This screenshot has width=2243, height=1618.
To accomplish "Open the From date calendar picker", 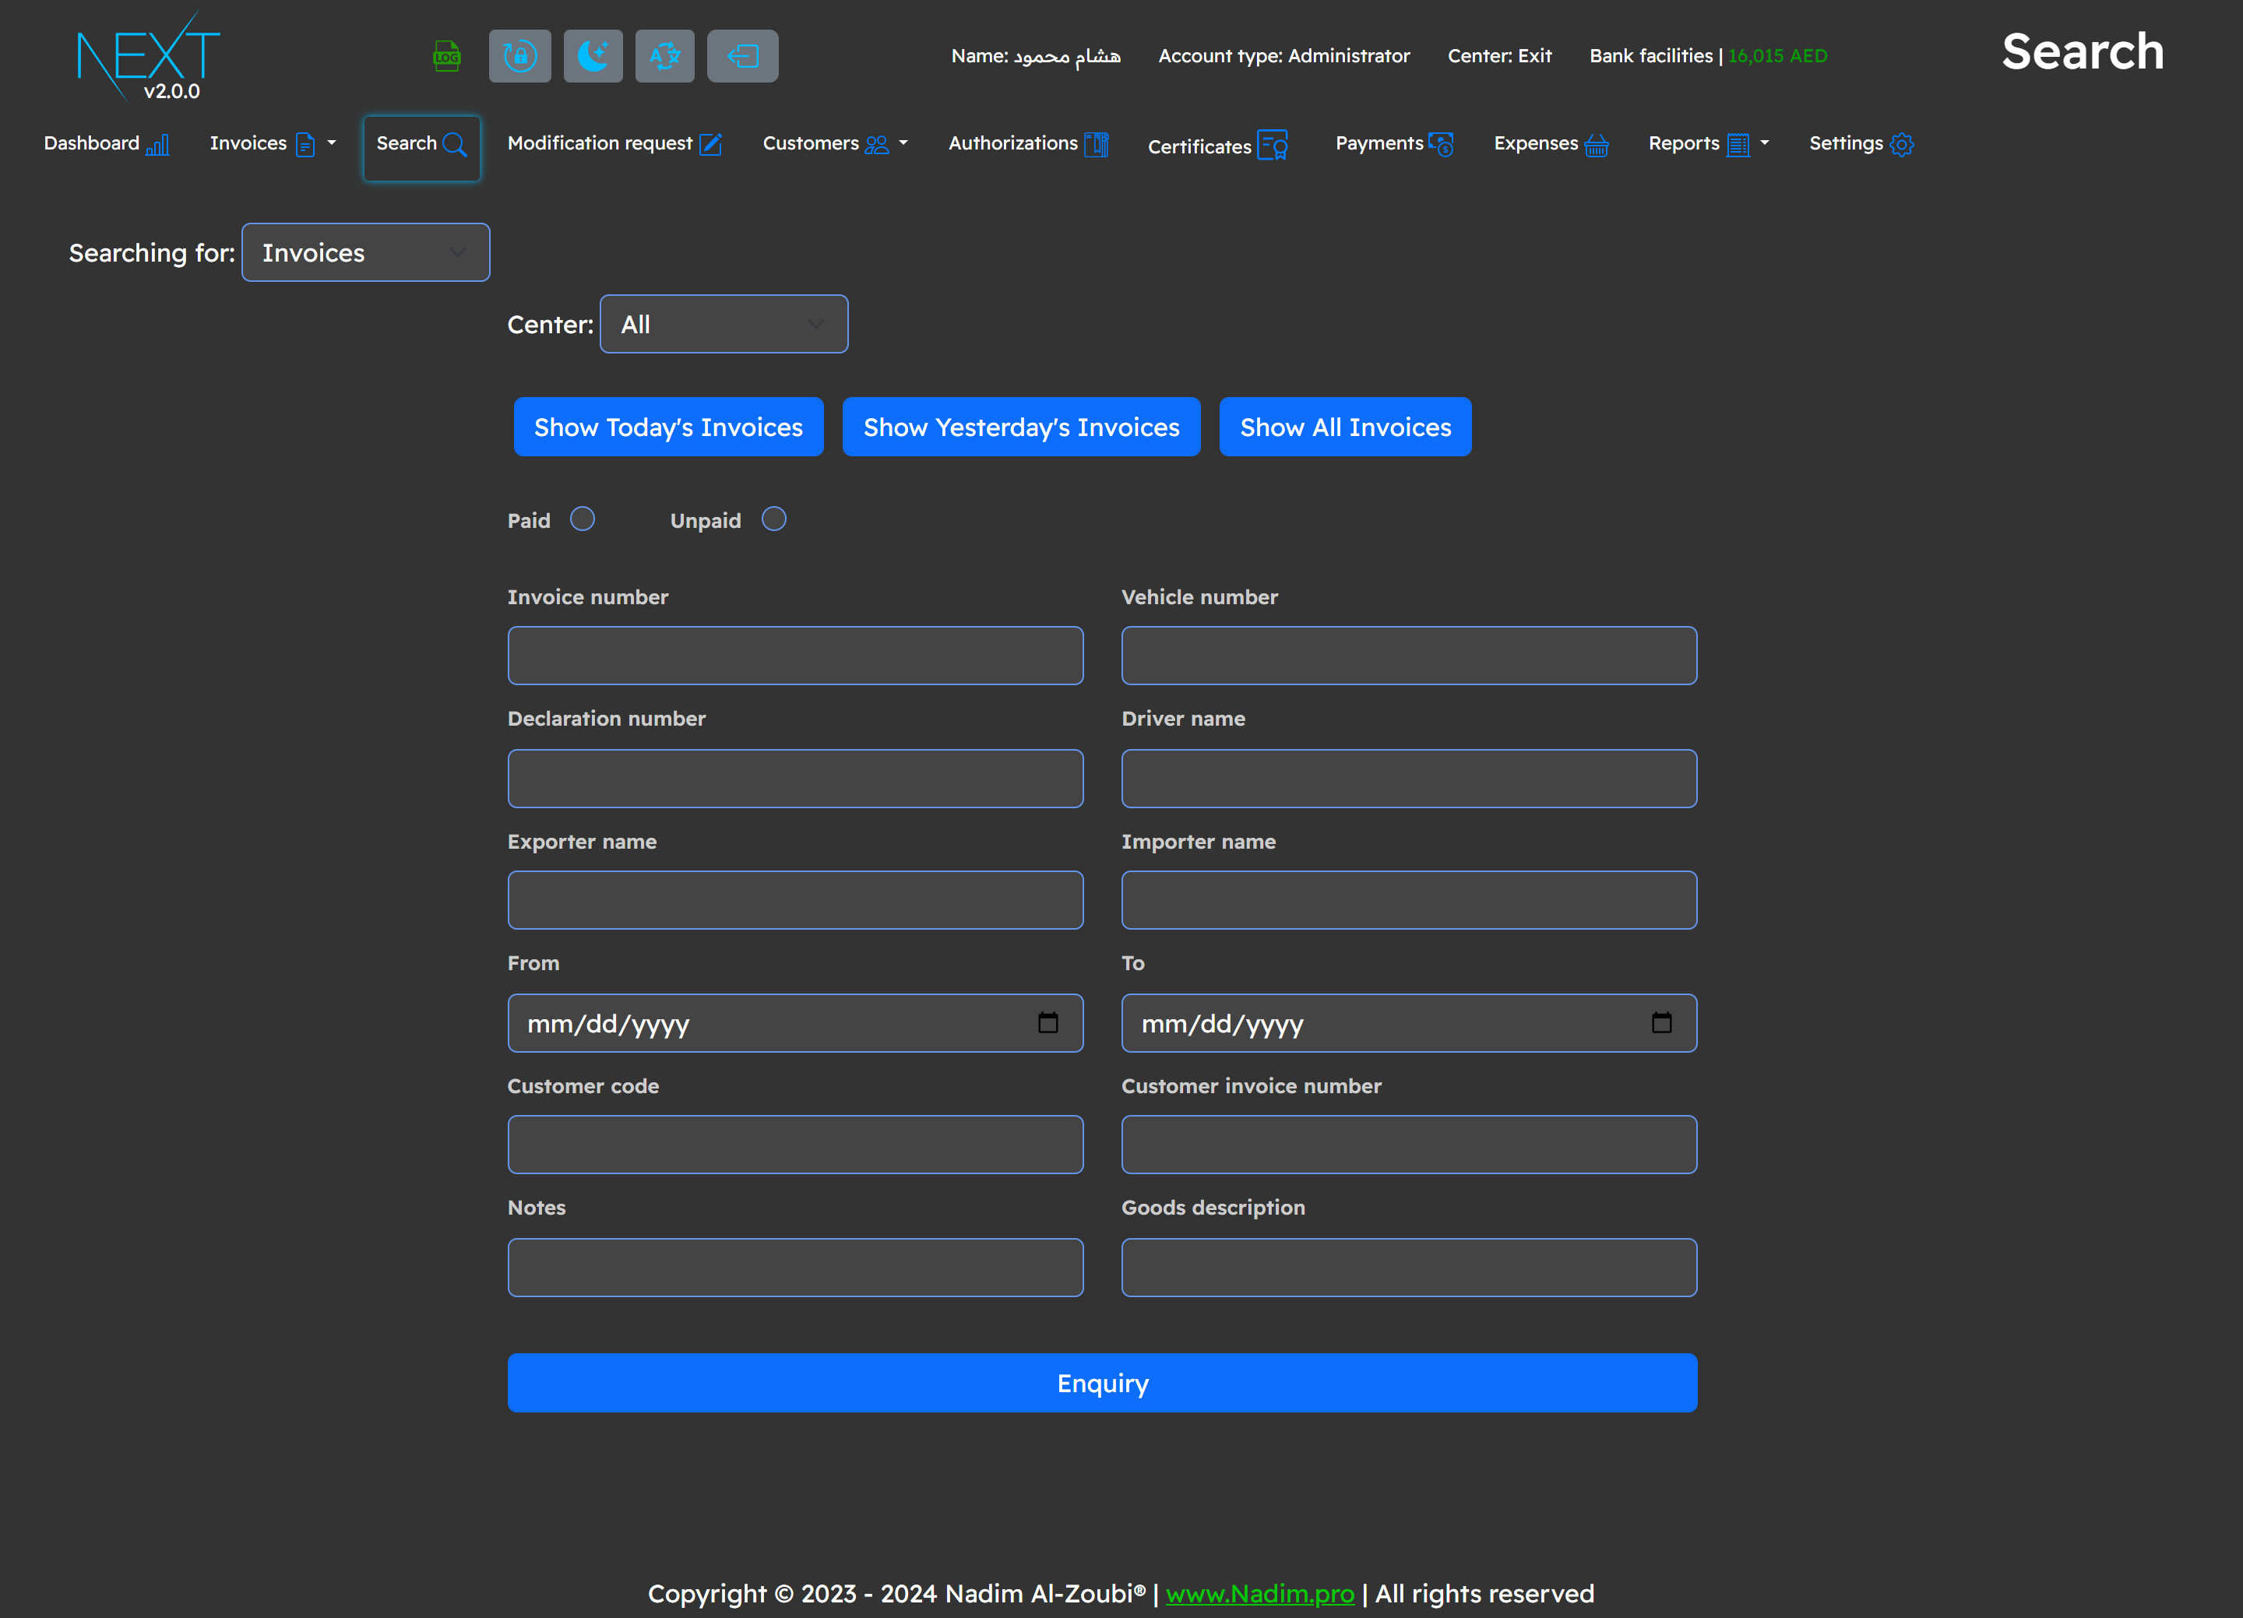I will tap(1048, 1024).
